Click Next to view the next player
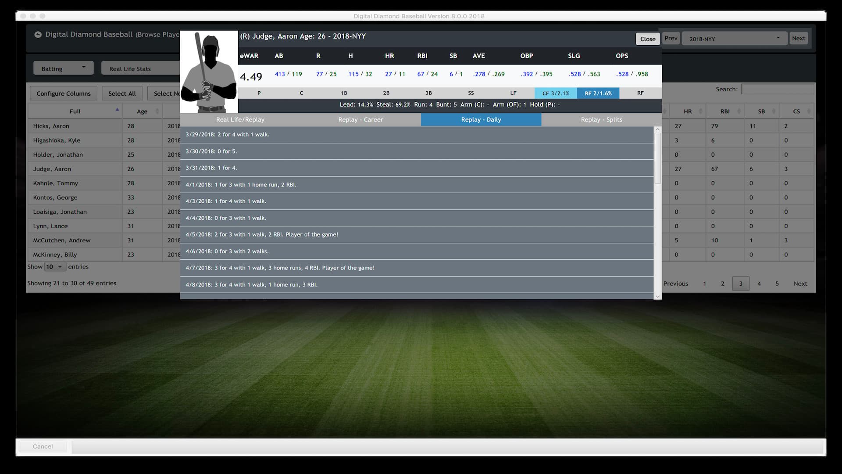842x474 pixels. (x=798, y=38)
